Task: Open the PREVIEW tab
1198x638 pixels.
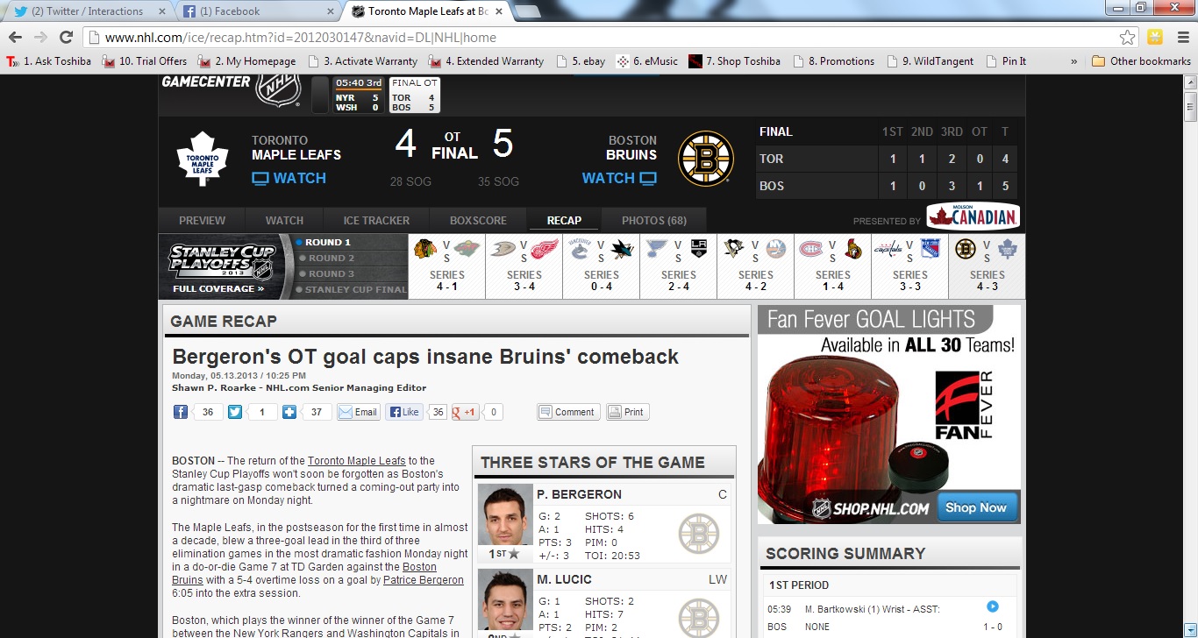Action: [x=203, y=220]
